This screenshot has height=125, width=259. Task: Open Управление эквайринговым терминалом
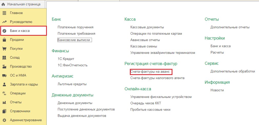[x=163, y=53]
